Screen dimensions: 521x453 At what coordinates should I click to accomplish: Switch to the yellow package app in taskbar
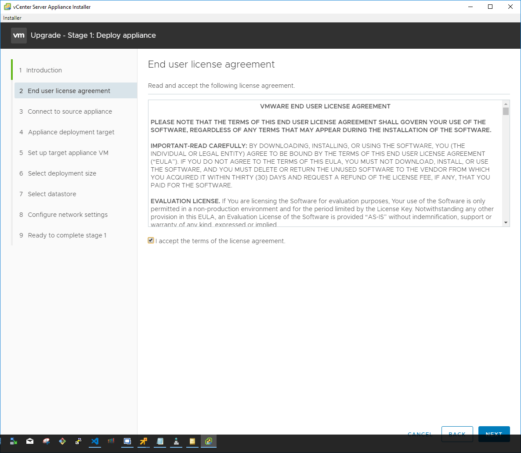coord(192,441)
